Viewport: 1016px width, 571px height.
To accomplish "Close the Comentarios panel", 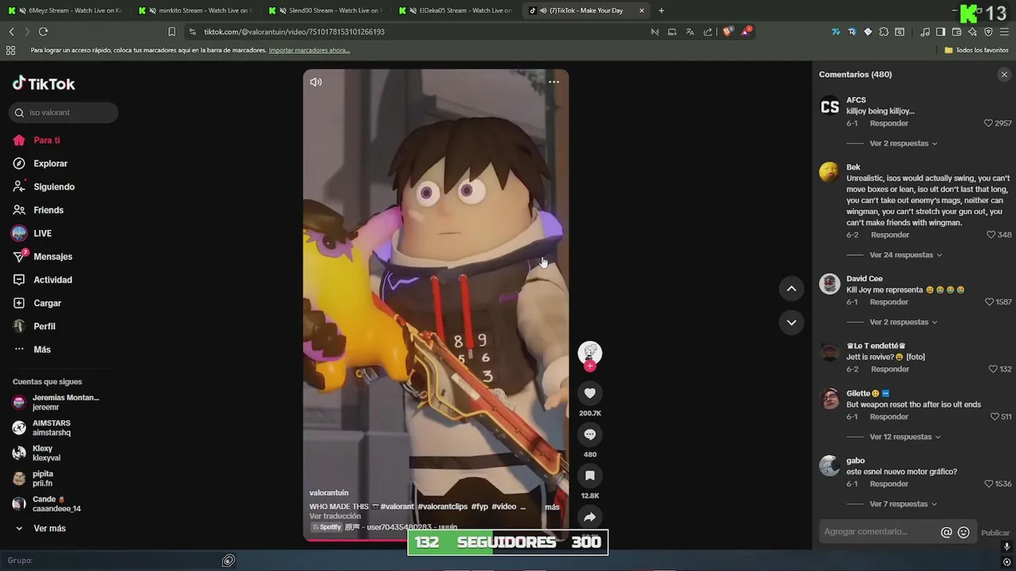I will click(1004, 75).
